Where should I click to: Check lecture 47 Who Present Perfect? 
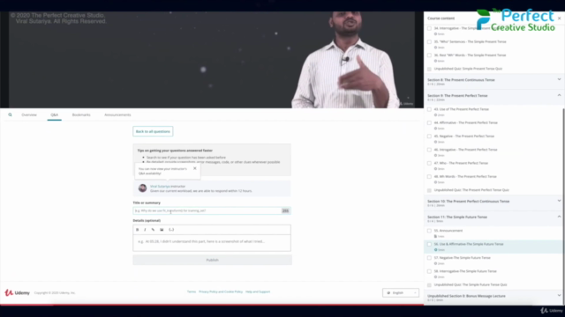(429, 163)
